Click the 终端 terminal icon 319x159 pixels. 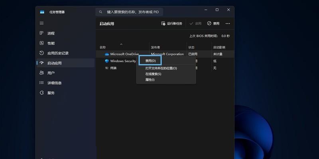pos(107,68)
